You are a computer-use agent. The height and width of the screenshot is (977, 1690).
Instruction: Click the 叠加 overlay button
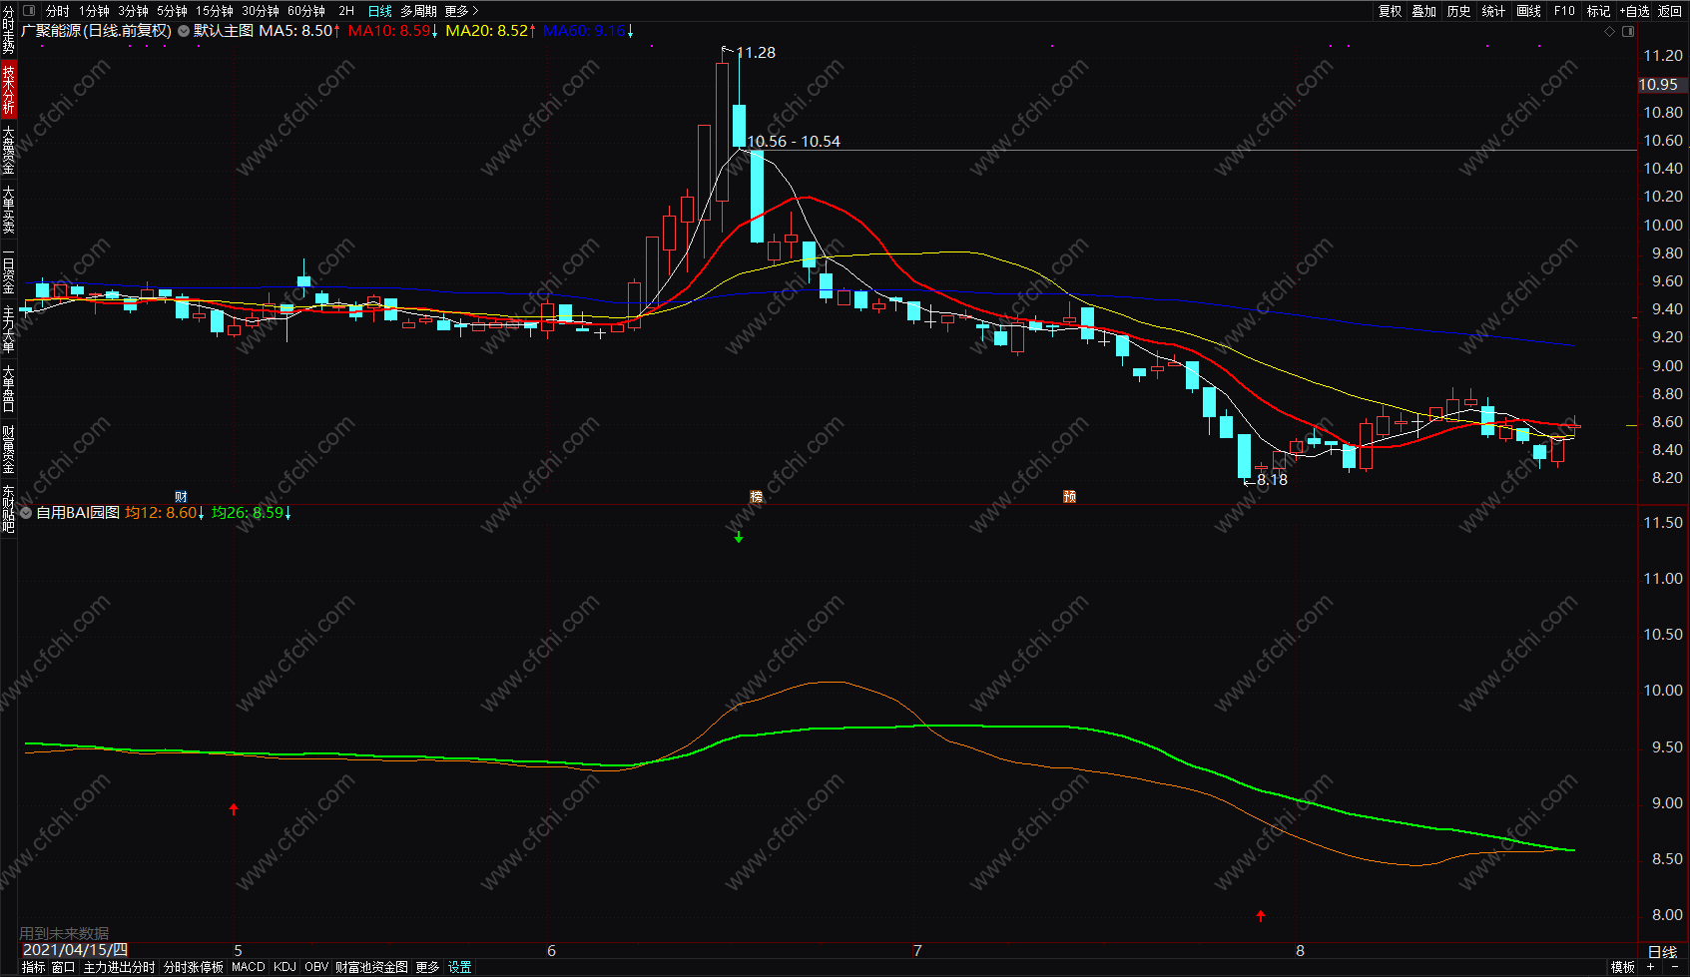[1424, 11]
